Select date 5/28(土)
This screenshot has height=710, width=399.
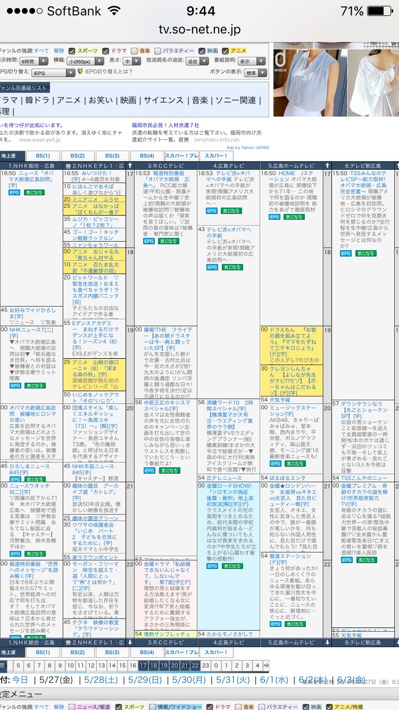click(101, 680)
